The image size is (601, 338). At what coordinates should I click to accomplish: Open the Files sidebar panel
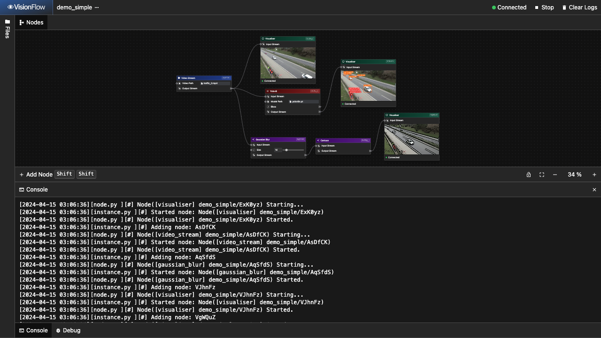pyautogui.click(x=7, y=29)
